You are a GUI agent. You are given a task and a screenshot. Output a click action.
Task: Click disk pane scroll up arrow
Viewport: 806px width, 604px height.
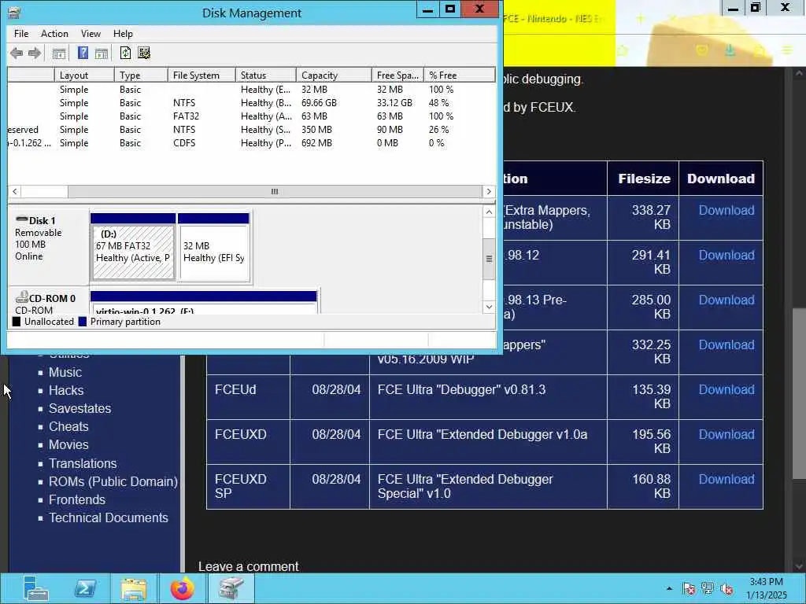click(x=489, y=212)
